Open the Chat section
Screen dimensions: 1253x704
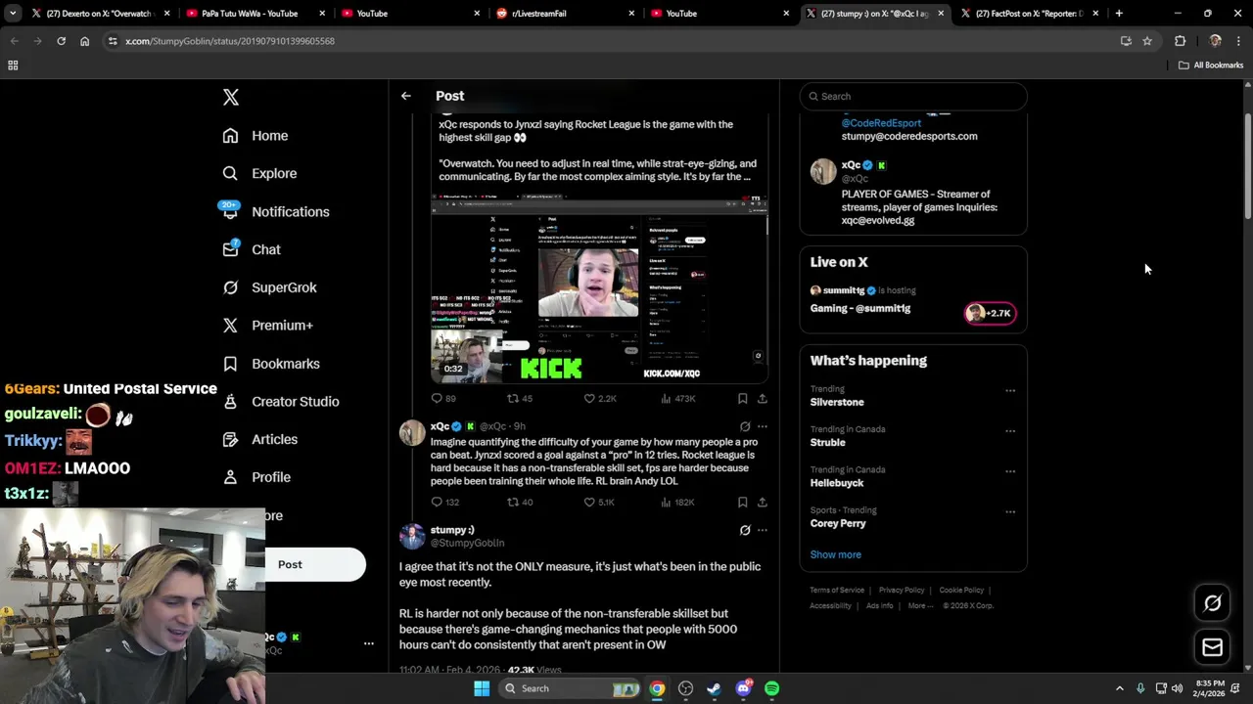[x=252, y=249]
